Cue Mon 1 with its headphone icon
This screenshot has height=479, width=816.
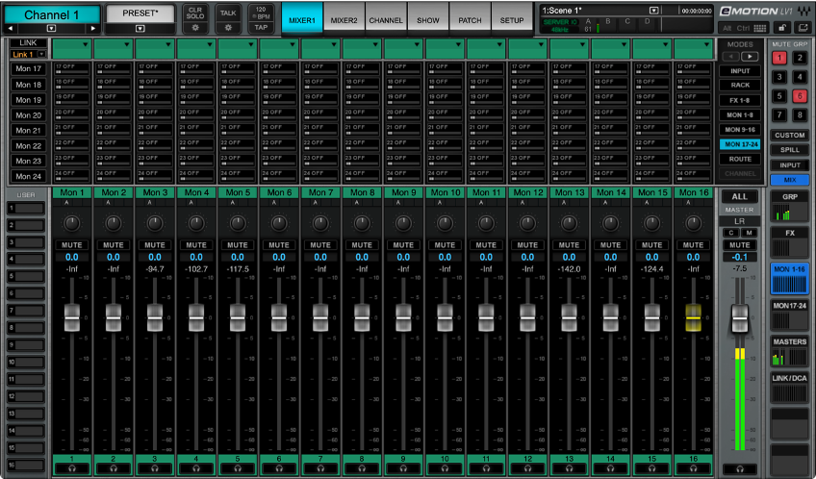(72, 468)
